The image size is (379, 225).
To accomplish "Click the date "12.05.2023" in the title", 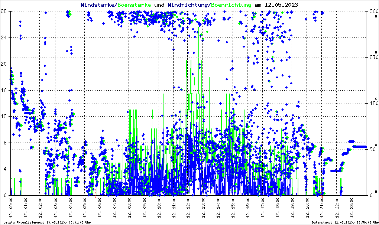I will point(281,5).
